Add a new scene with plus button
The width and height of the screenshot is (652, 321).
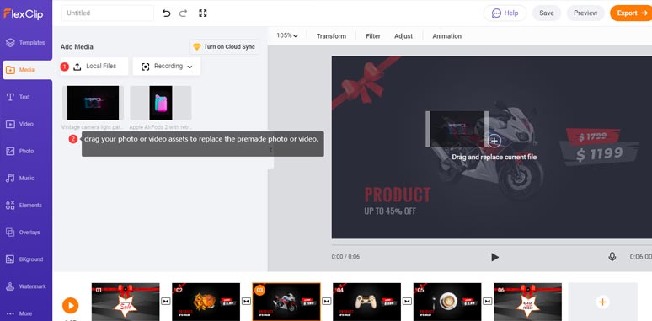coord(602,302)
